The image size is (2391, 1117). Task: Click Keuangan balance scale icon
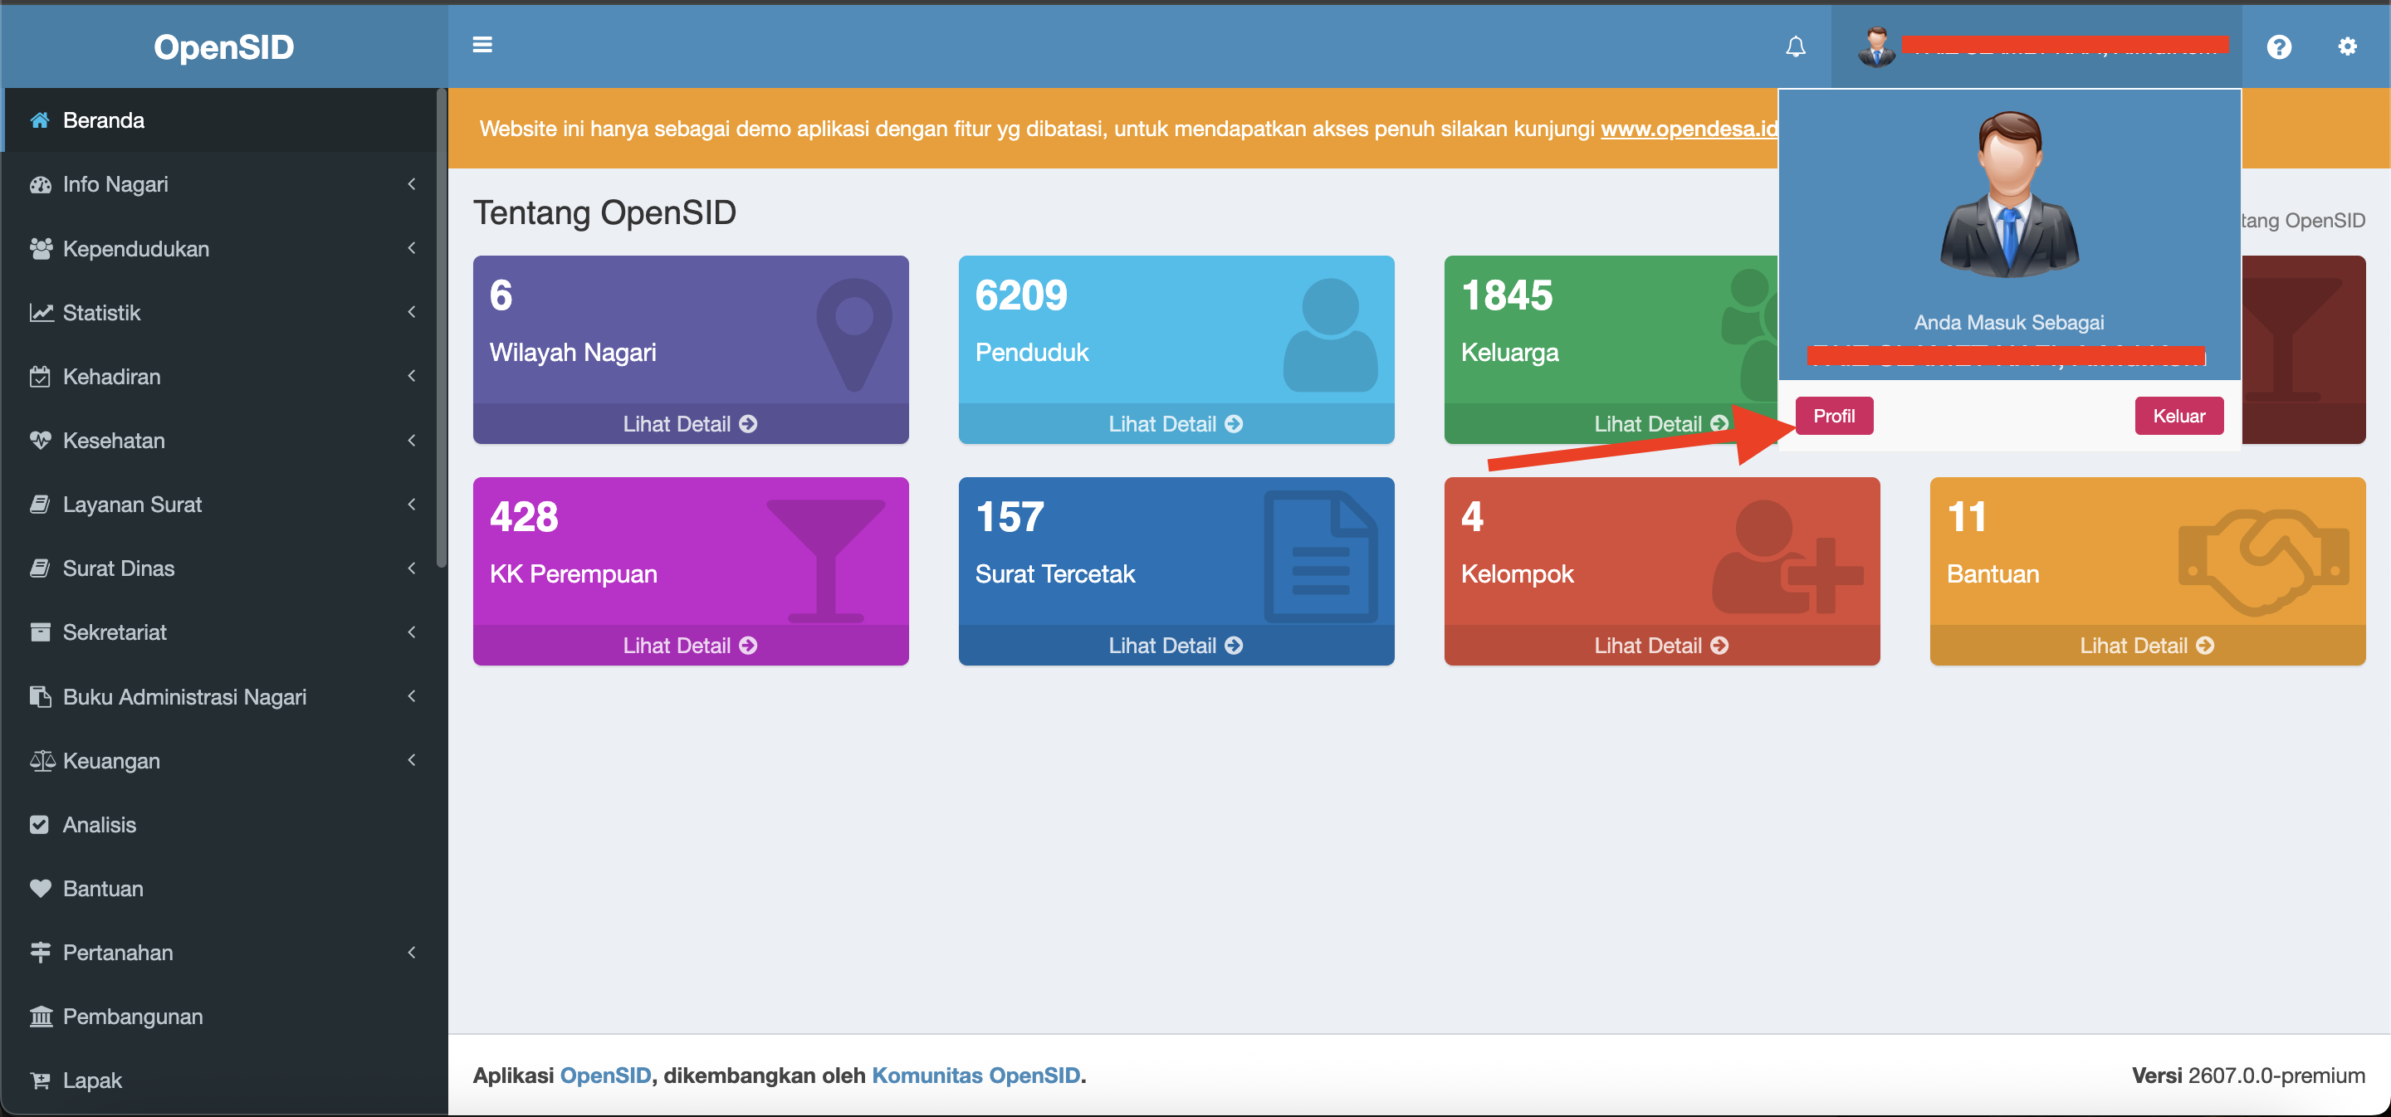point(42,761)
